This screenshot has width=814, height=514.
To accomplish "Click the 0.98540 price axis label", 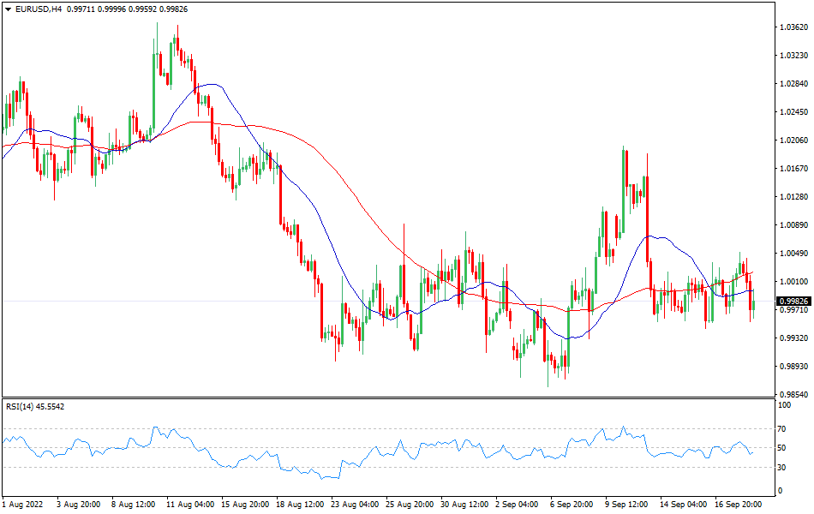I will coord(794,395).
